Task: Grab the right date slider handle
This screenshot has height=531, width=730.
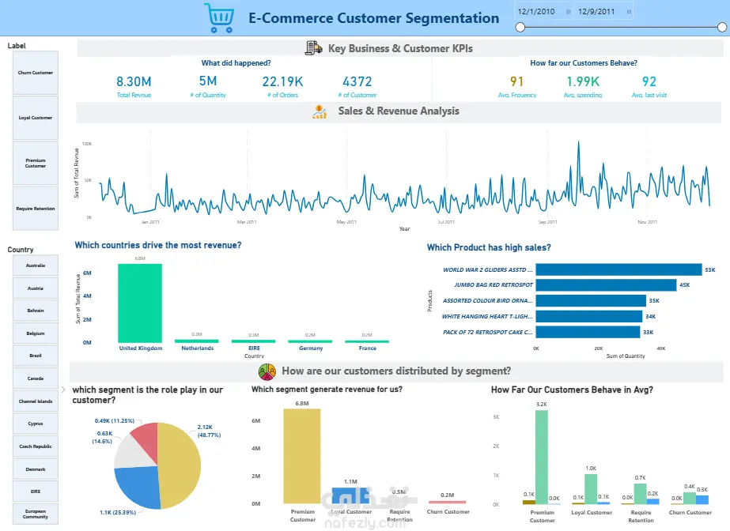Action: tap(722, 28)
